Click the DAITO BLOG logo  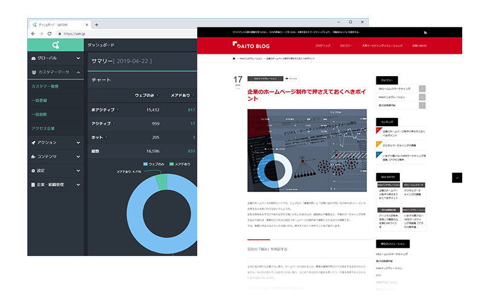[x=253, y=45]
